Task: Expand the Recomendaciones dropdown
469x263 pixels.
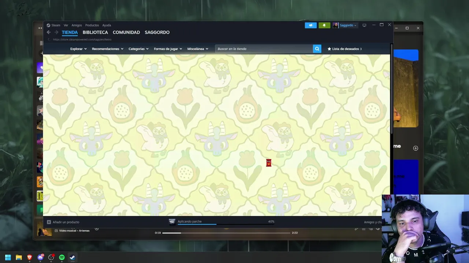Action: (107, 49)
